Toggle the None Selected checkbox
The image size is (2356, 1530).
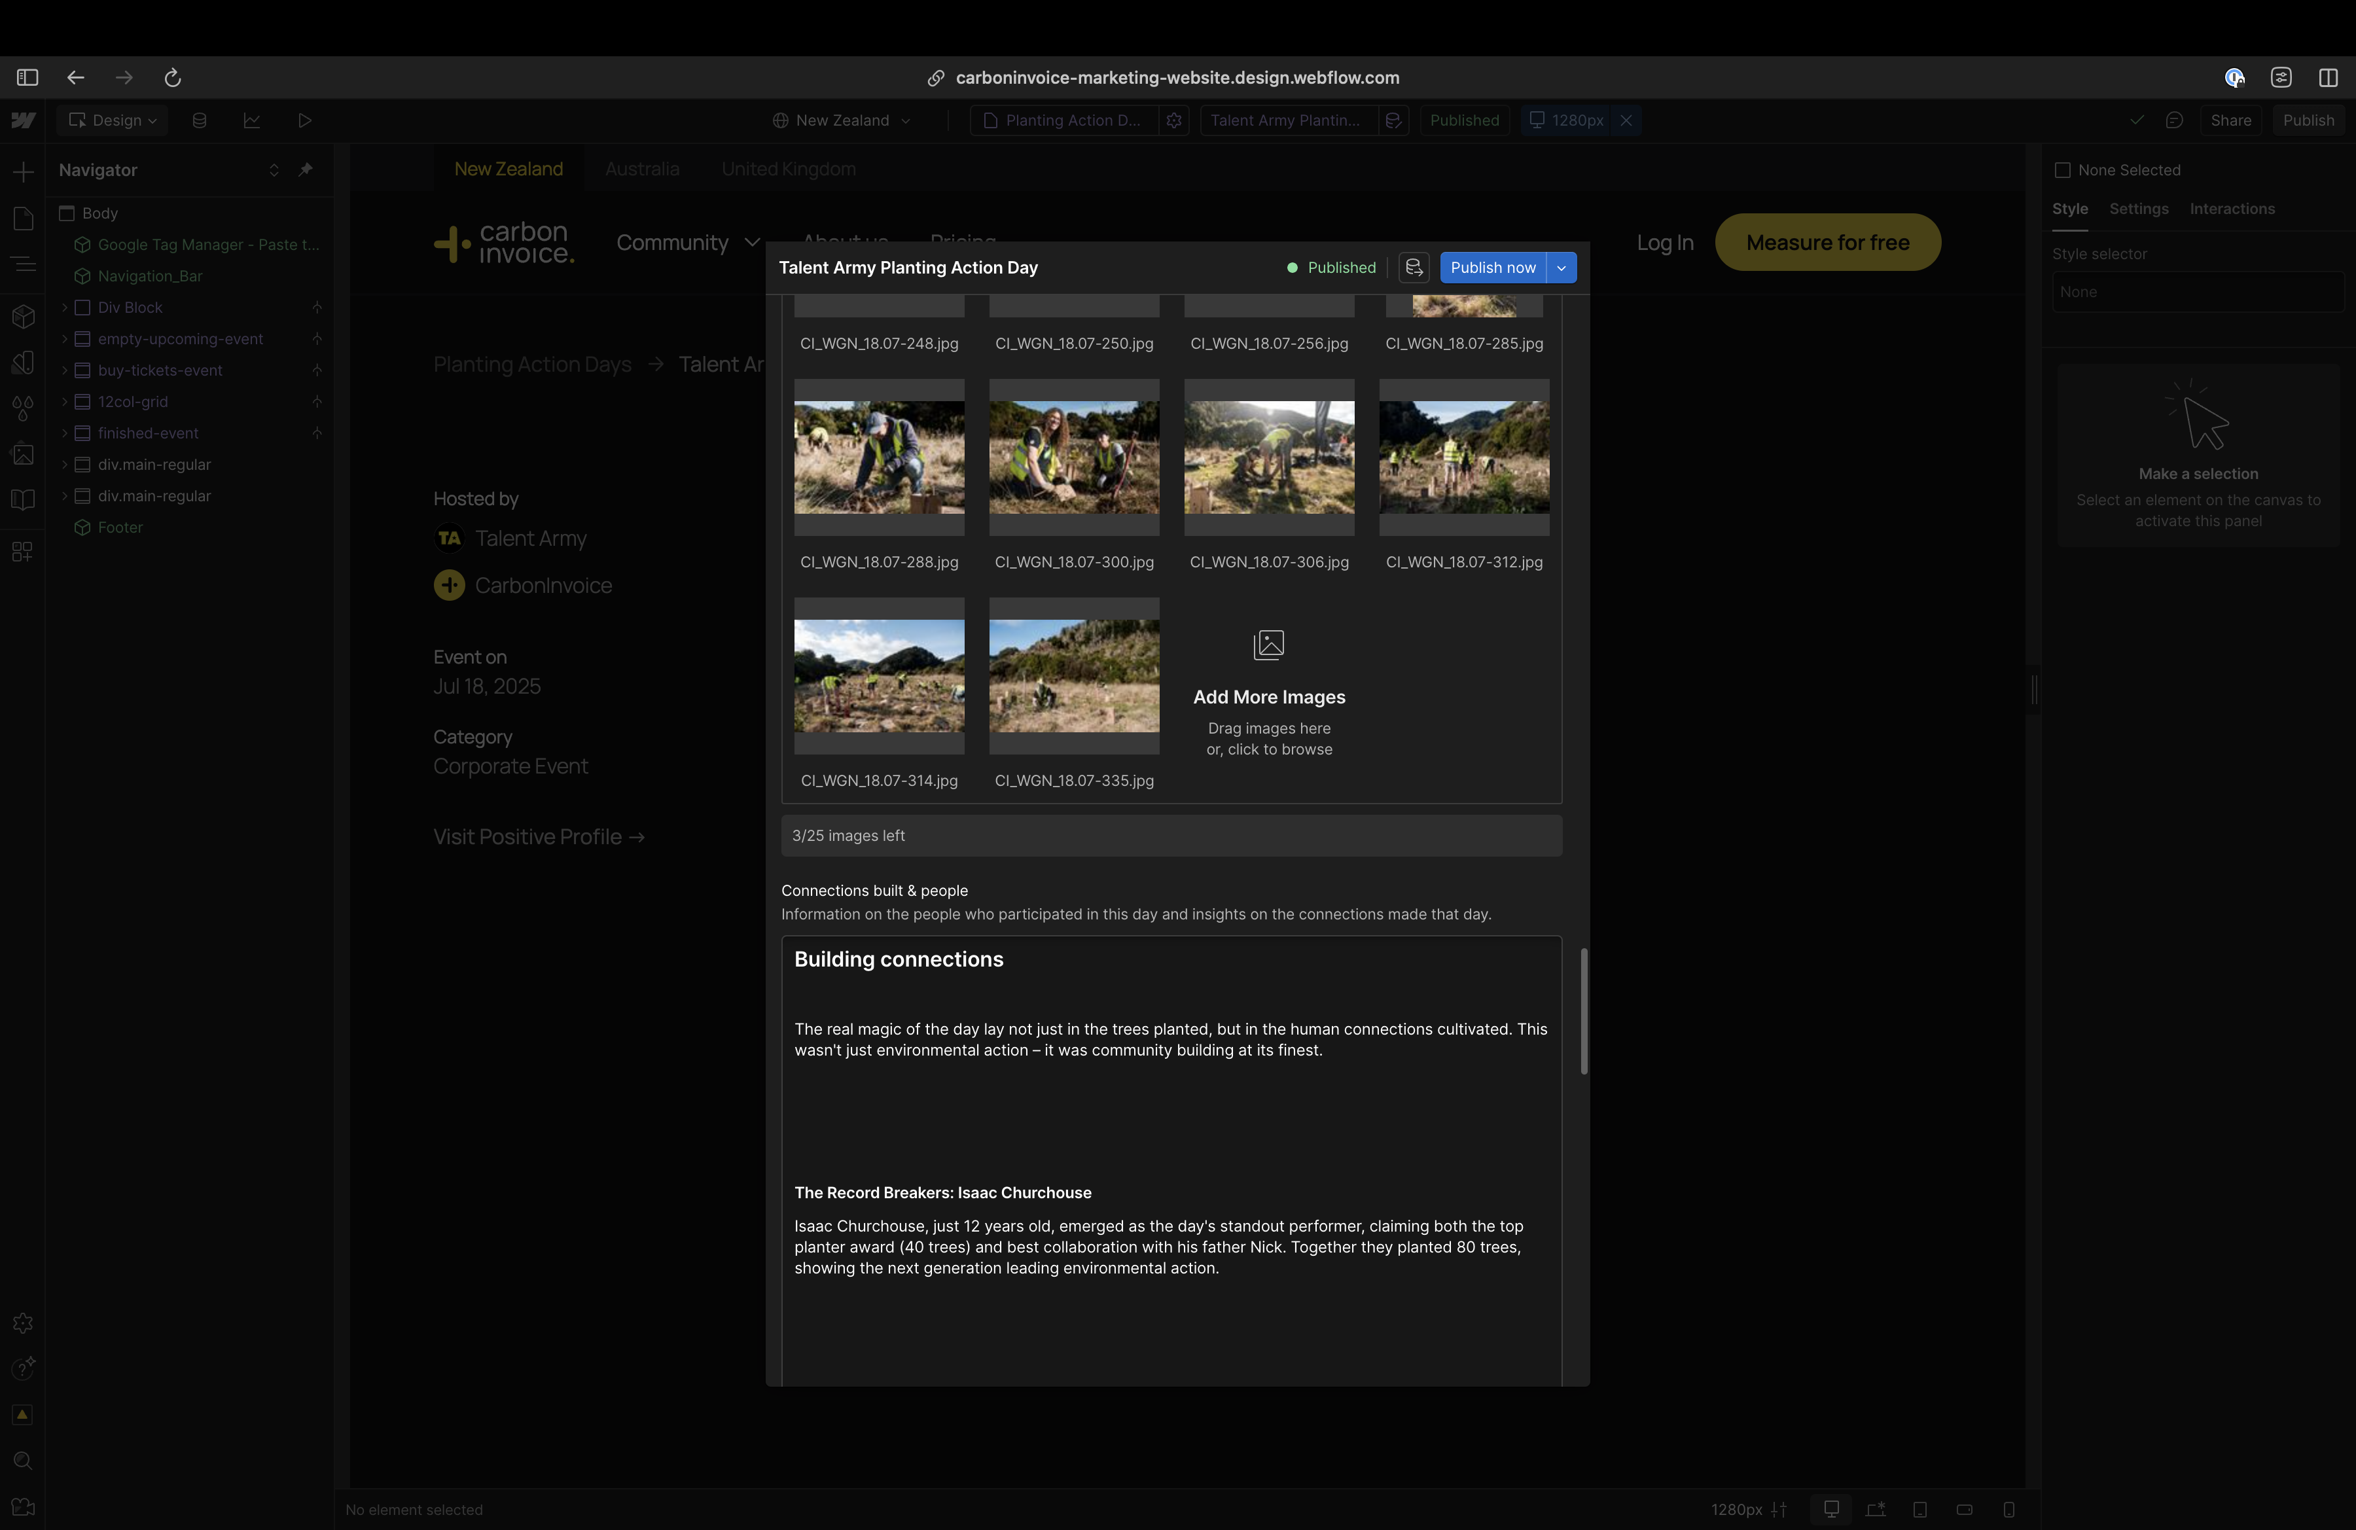(2063, 170)
